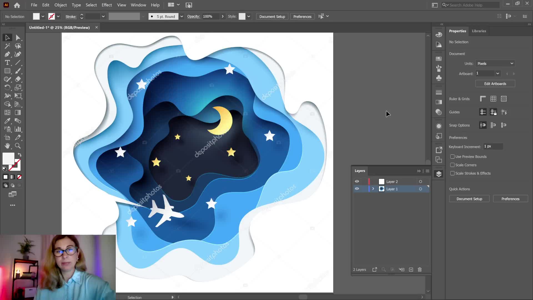The width and height of the screenshot is (533, 300).
Task: Open the Units dropdown in Properties
Action: [x=495, y=63]
